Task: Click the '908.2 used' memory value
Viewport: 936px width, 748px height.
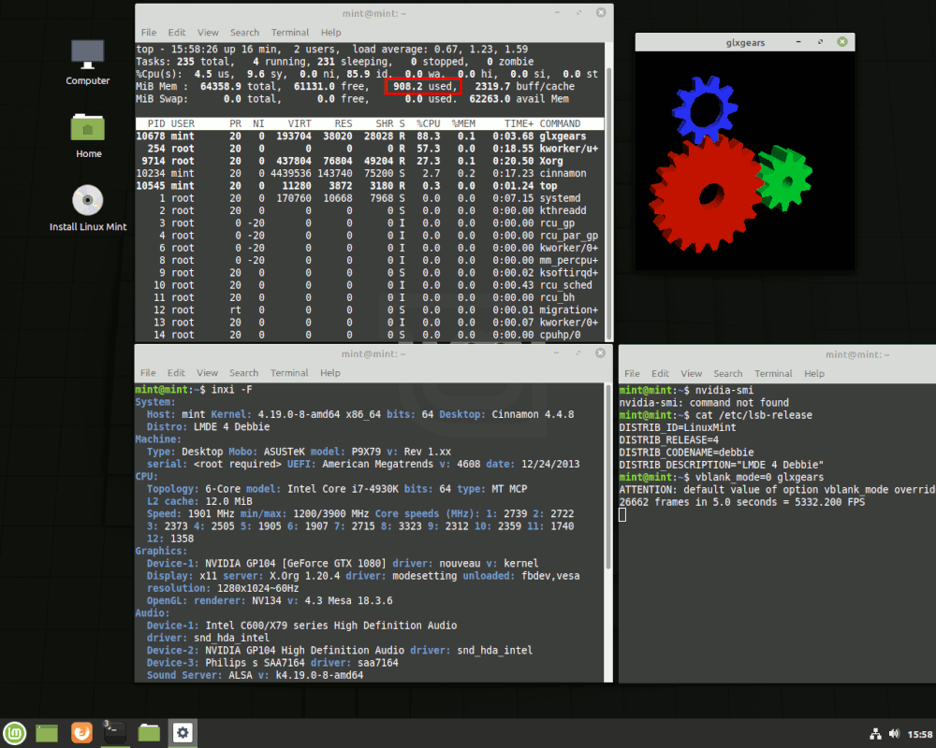Action: 423,87
